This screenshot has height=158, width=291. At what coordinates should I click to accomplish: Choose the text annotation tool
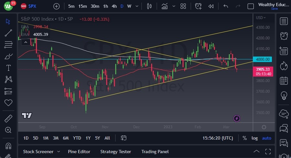pos(8,68)
